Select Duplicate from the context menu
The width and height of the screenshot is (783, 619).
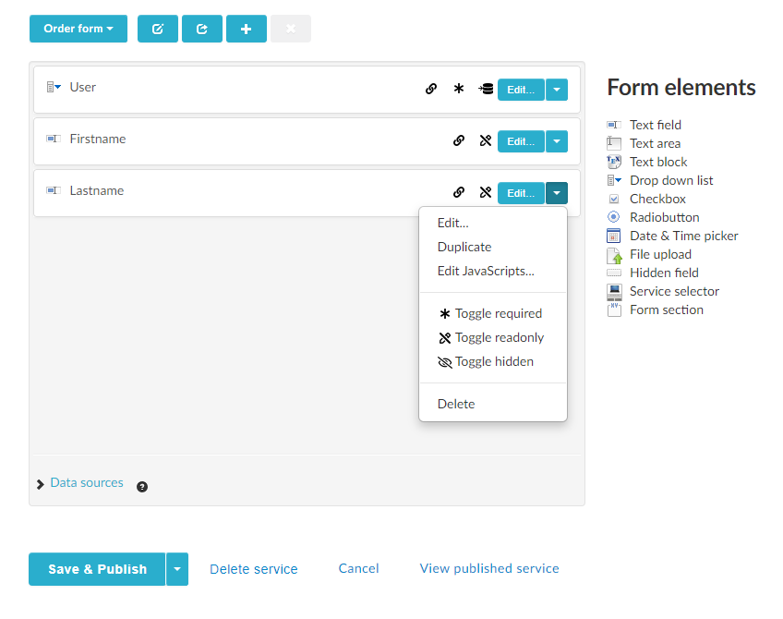(464, 247)
